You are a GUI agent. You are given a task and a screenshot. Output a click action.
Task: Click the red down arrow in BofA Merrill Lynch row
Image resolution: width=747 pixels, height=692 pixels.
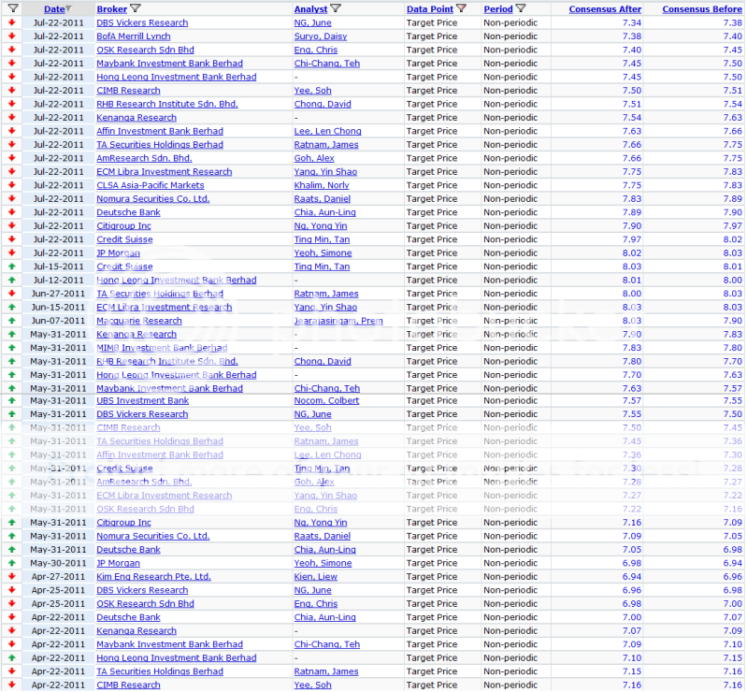pos(11,36)
